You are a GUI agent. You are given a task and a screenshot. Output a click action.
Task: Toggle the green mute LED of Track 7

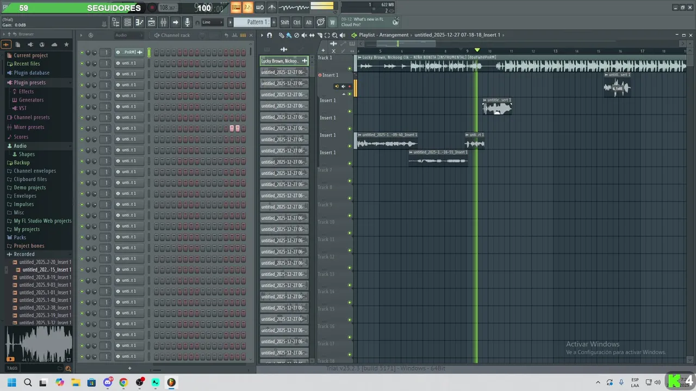pos(350,181)
